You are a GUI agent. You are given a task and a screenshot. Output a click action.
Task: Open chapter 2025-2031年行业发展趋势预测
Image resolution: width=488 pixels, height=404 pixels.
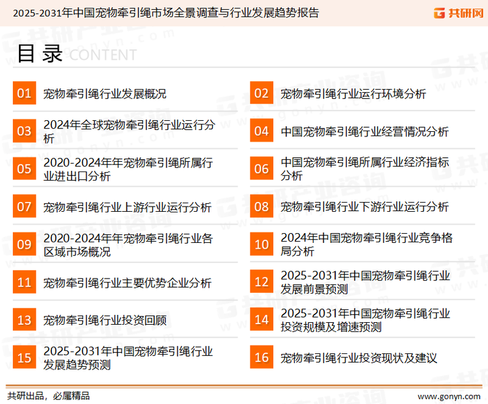pyautogui.click(x=128, y=358)
